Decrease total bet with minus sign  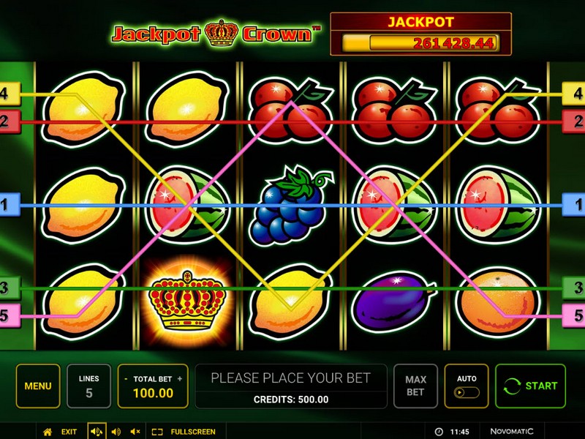coord(126,379)
